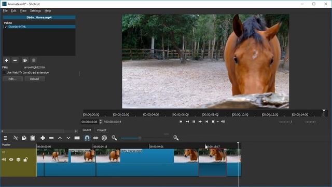Click the Dirty_Horse.mp4 panel title
Image resolution: width=332 pixels, height=187 pixels.
pos(39,17)
